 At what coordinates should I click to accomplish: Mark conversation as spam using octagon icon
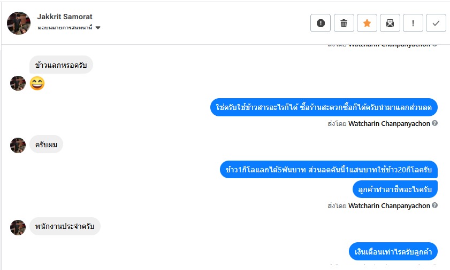[x=321, y=23]
